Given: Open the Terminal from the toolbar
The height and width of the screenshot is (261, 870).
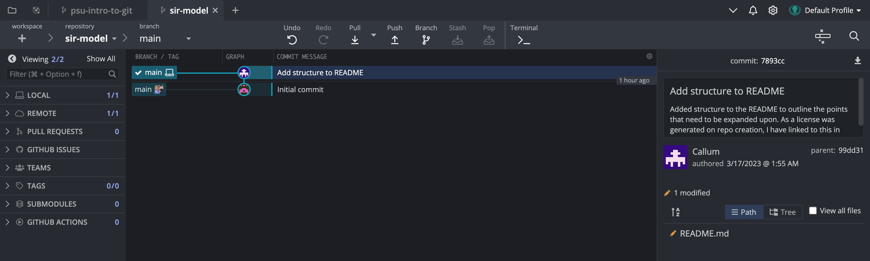Looking at the screenshot, I should (x=524, y=40).
